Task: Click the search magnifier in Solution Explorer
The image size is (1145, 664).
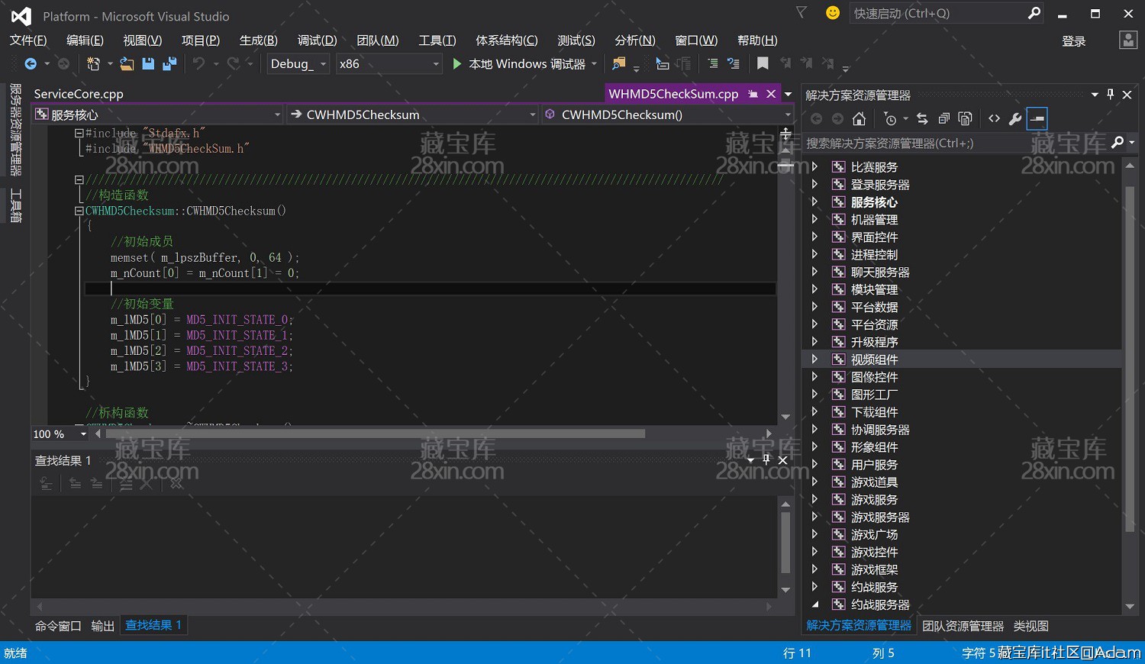Action: pyautogui.click(x=1118, y=143)
